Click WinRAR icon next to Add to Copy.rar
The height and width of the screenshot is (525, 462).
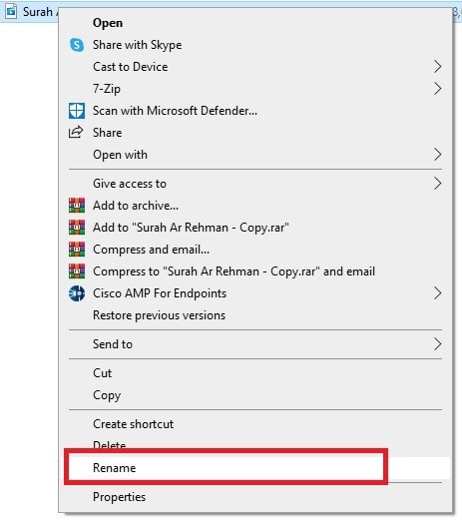77,227
